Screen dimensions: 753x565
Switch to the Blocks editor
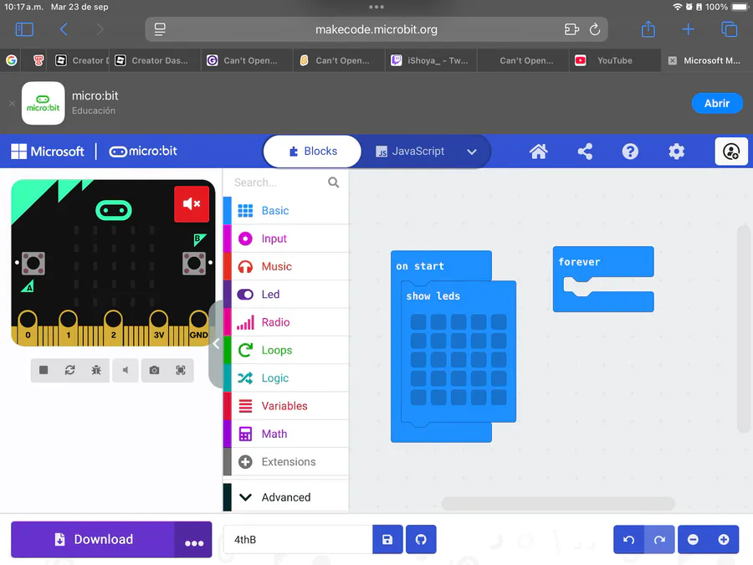(313, 152)
